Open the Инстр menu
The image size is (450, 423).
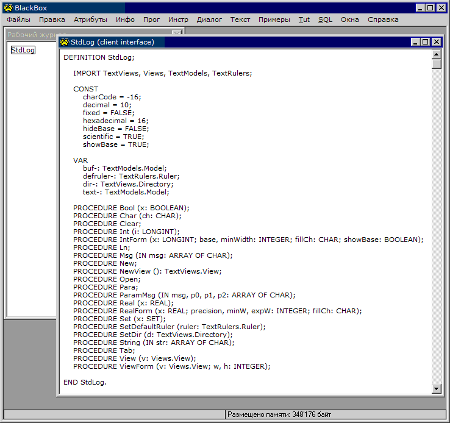click(178, 20)
